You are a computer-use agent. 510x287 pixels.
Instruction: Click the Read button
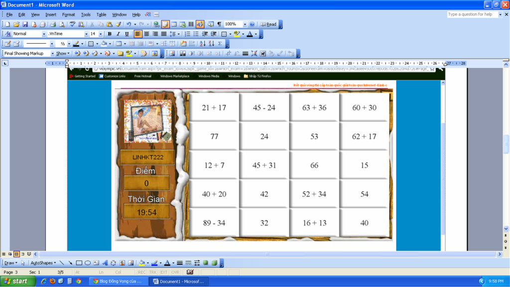(x=268, y=24)
